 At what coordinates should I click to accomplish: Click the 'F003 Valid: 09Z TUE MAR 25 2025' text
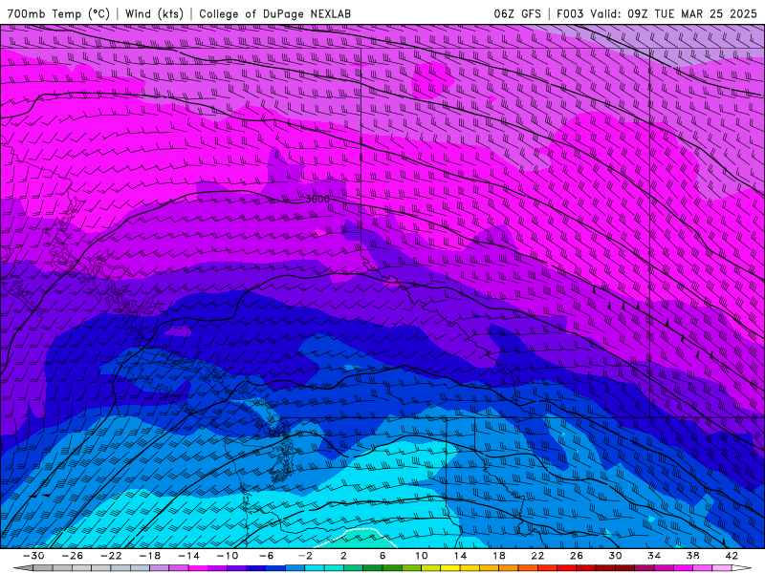(x=657, y=13)
